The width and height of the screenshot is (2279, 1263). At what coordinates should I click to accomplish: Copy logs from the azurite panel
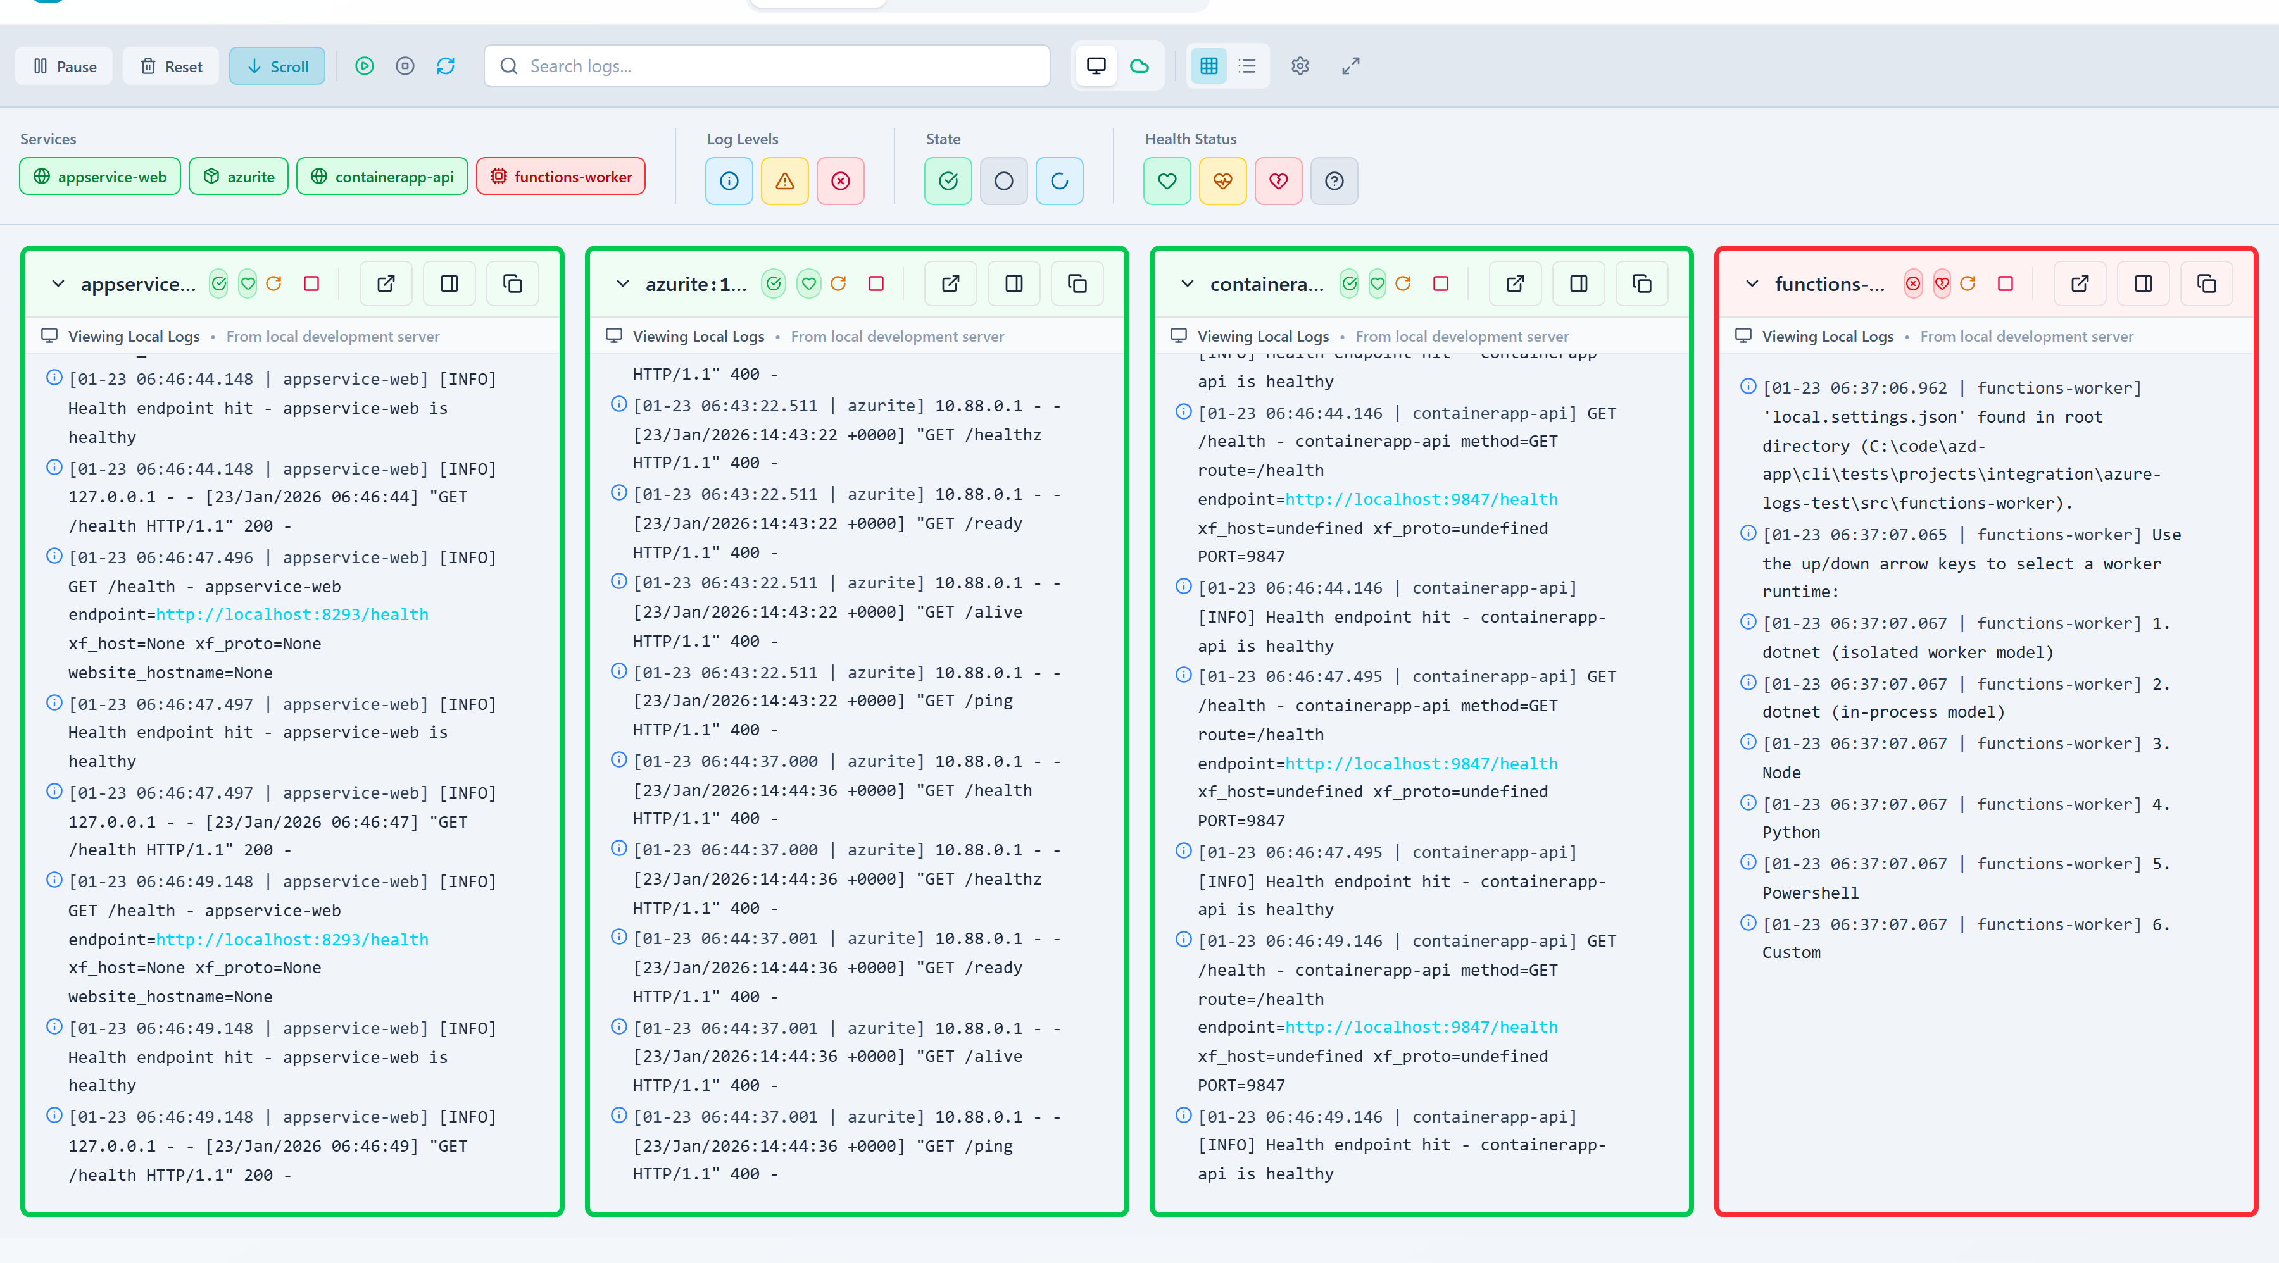pos(1077,283)
